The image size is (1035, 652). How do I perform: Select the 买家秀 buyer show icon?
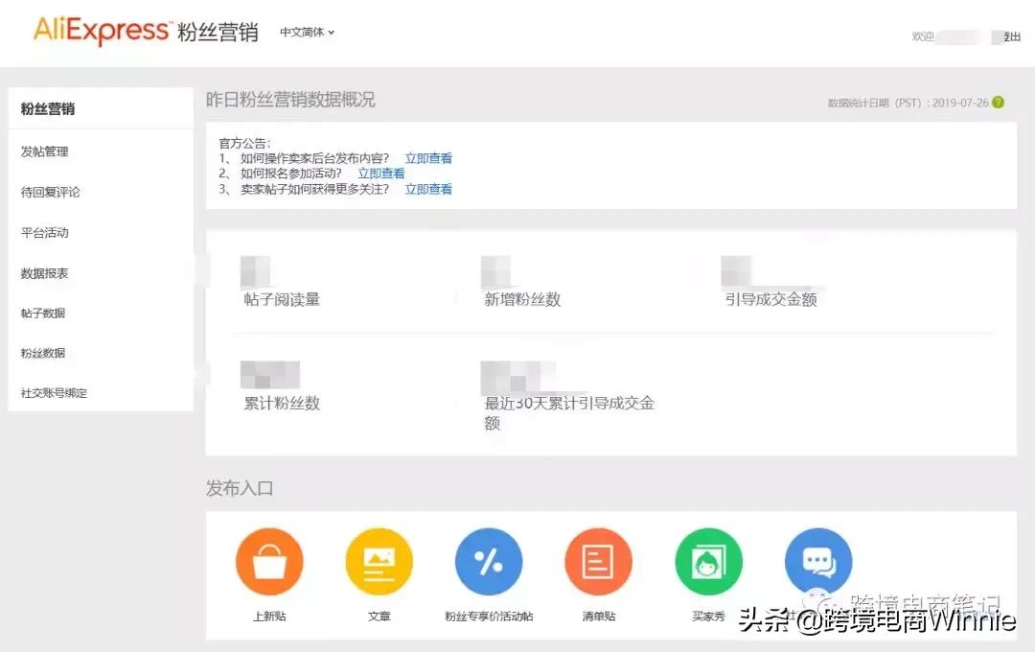pos(708,561)
